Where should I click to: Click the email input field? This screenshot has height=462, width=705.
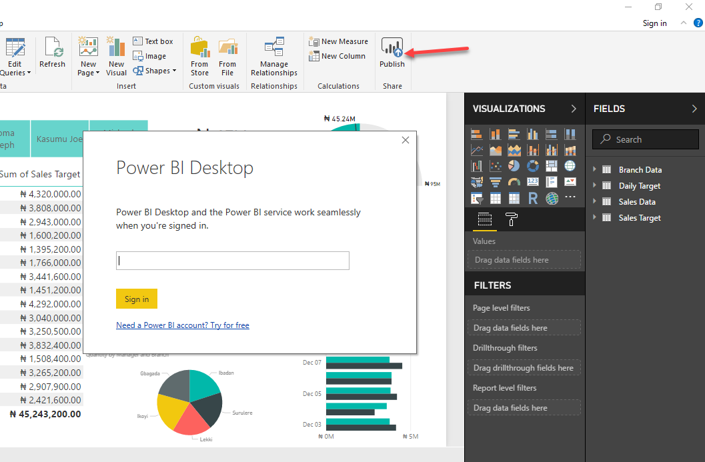232,261
